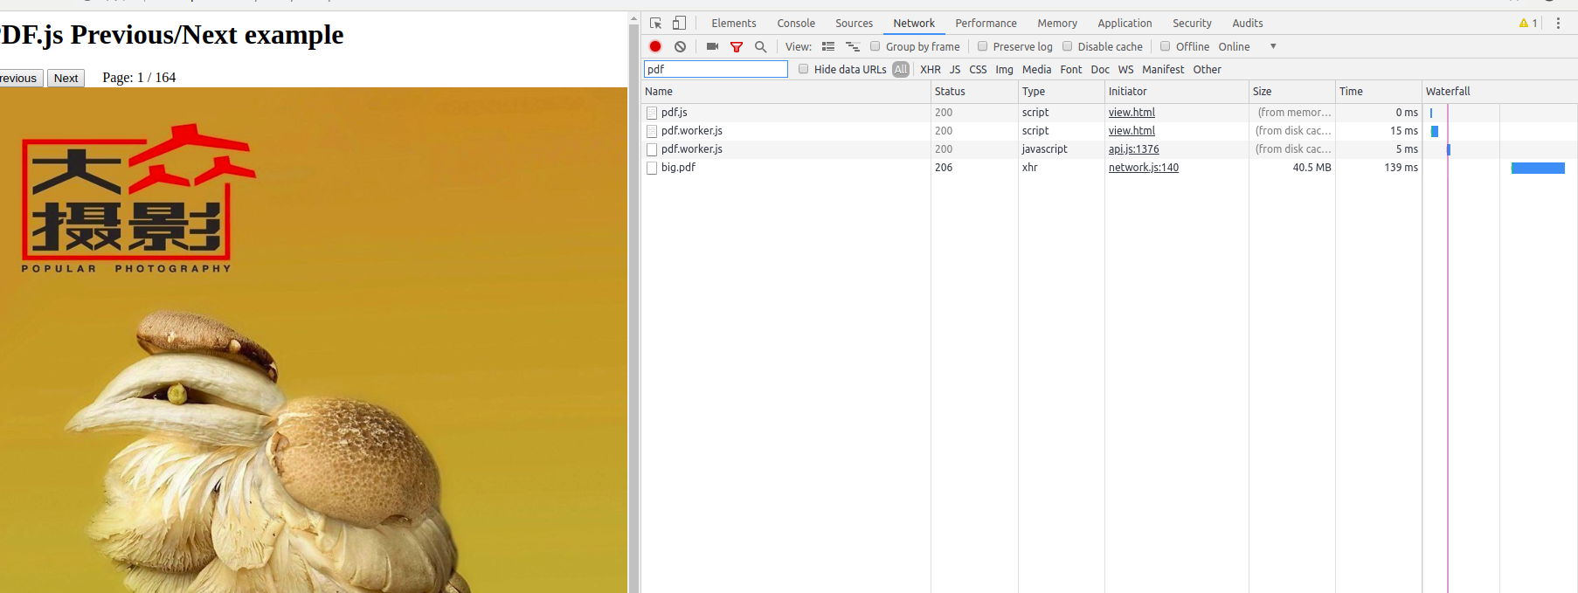
Task: Select the pdf.js request row
Action: coord(1110,113)
